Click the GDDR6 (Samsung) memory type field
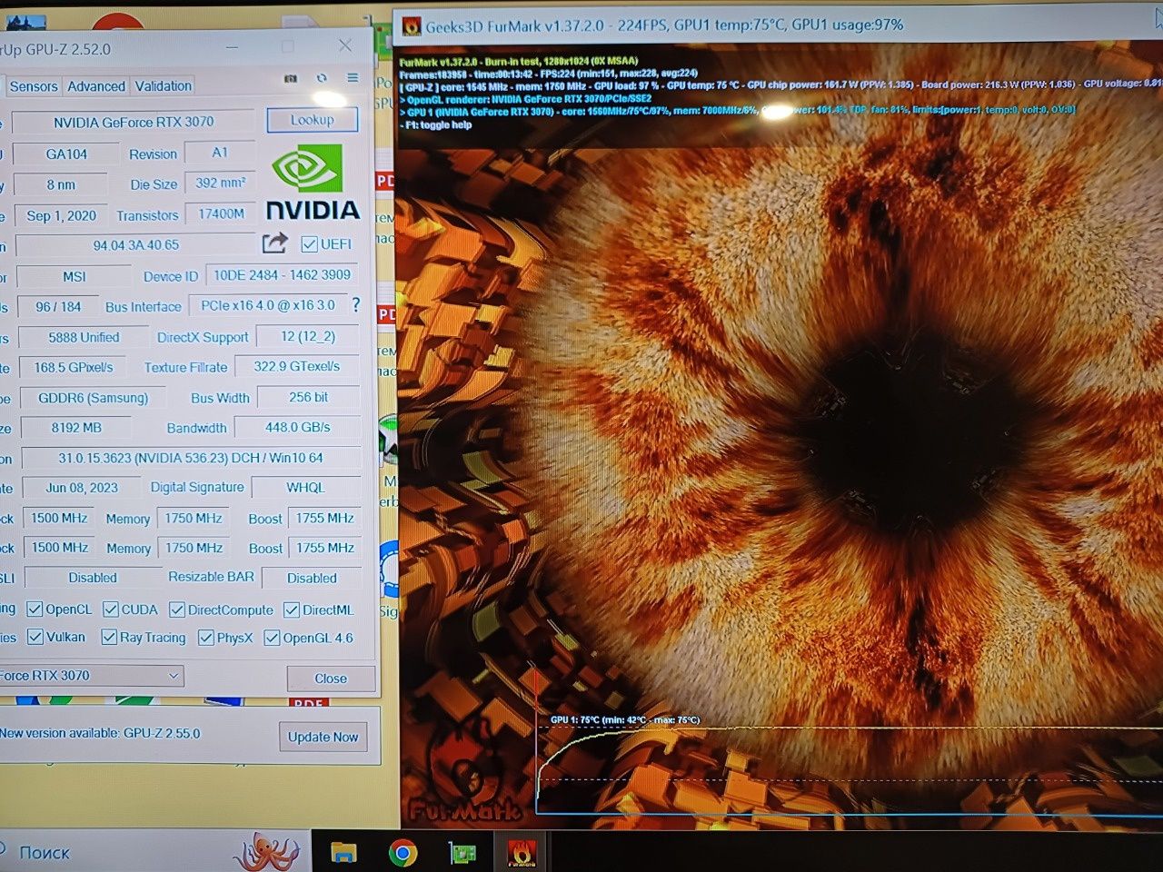 pyautogui.click(x=93, y=398)
